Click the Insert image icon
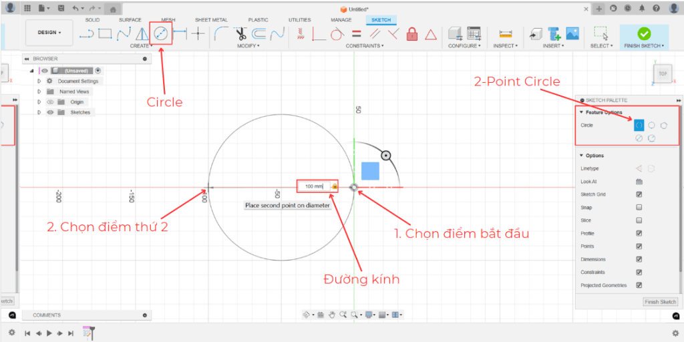This screenshot has height=342, width=684. pos(572,33)
